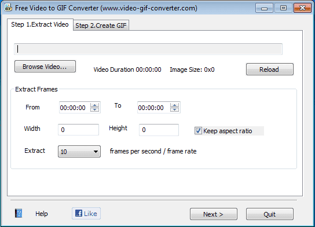
Task: Click the Image Size: 0x0 text
Action: [x=192, y=69]
